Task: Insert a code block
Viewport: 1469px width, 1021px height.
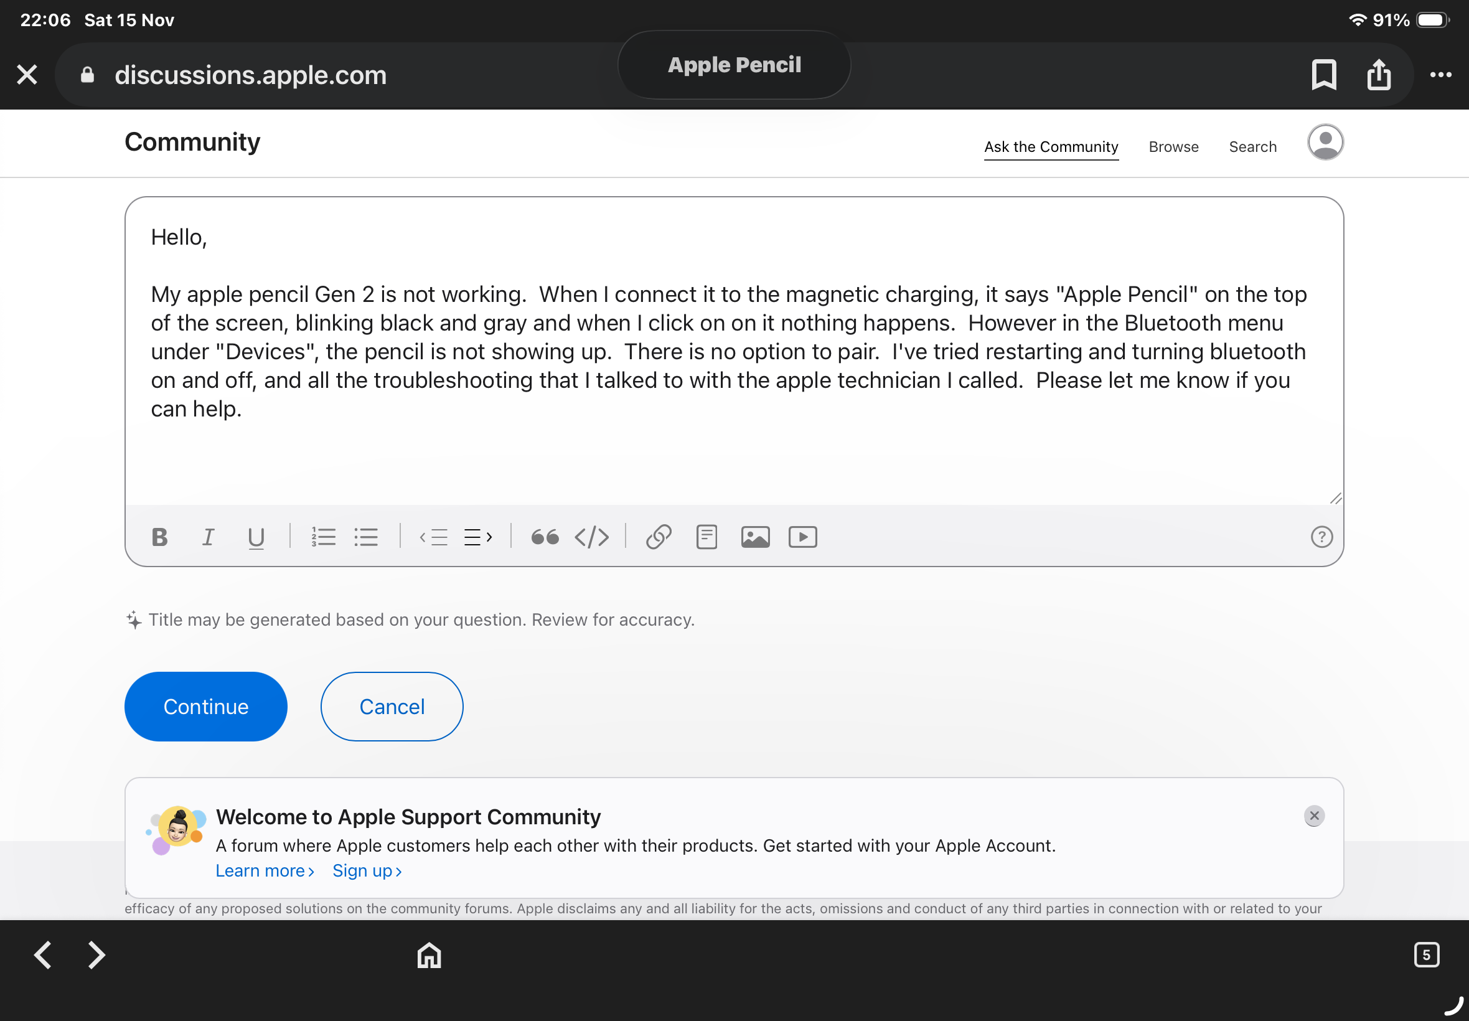Action: point(591,537)
